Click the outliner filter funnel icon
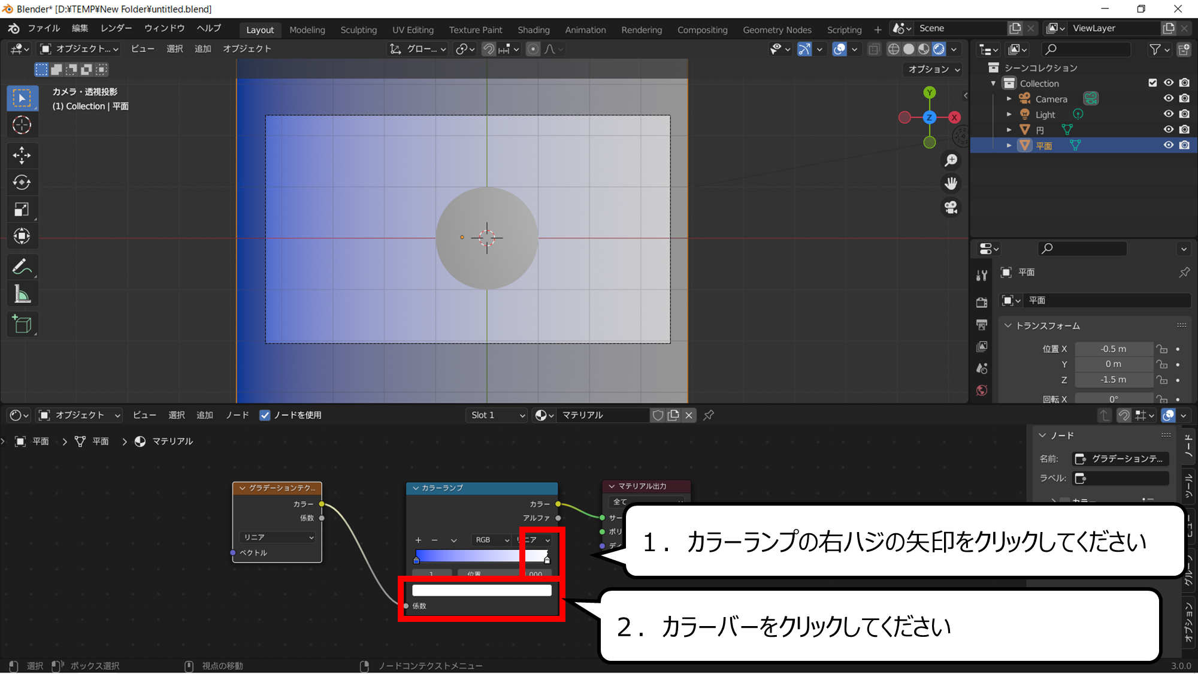Viewport: 1198px width, 674px height. coord(1155,50)
